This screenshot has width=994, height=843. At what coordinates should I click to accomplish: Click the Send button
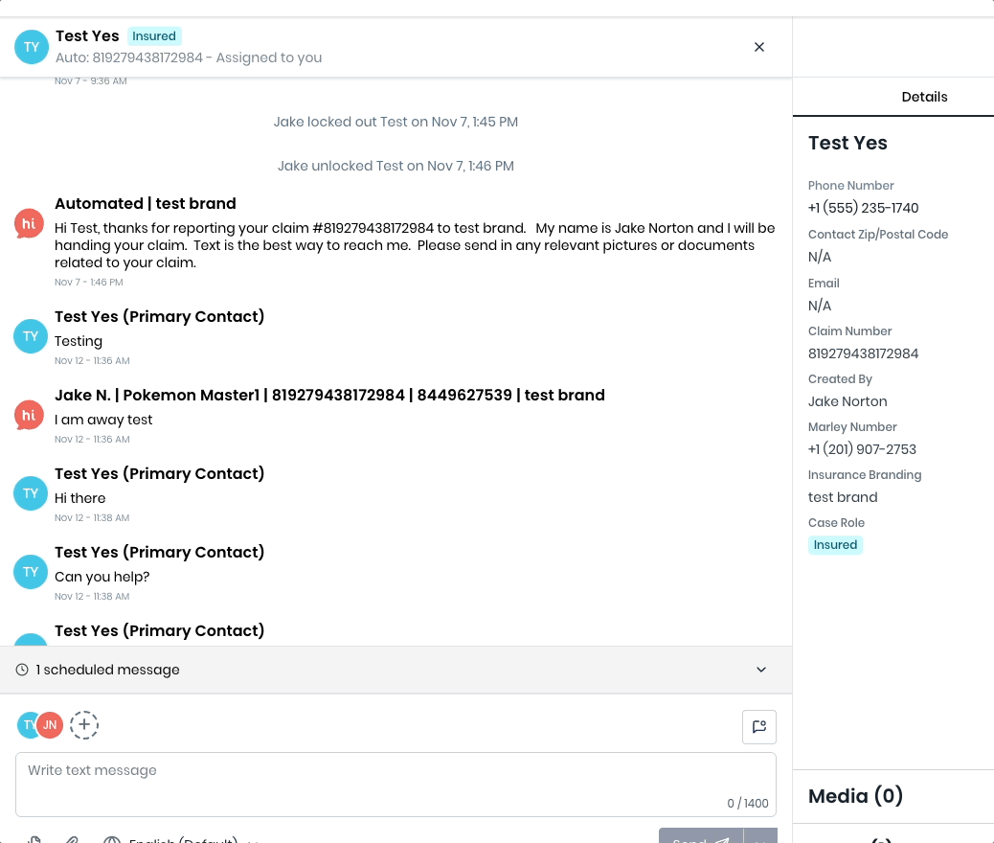(x=700, y=837)
